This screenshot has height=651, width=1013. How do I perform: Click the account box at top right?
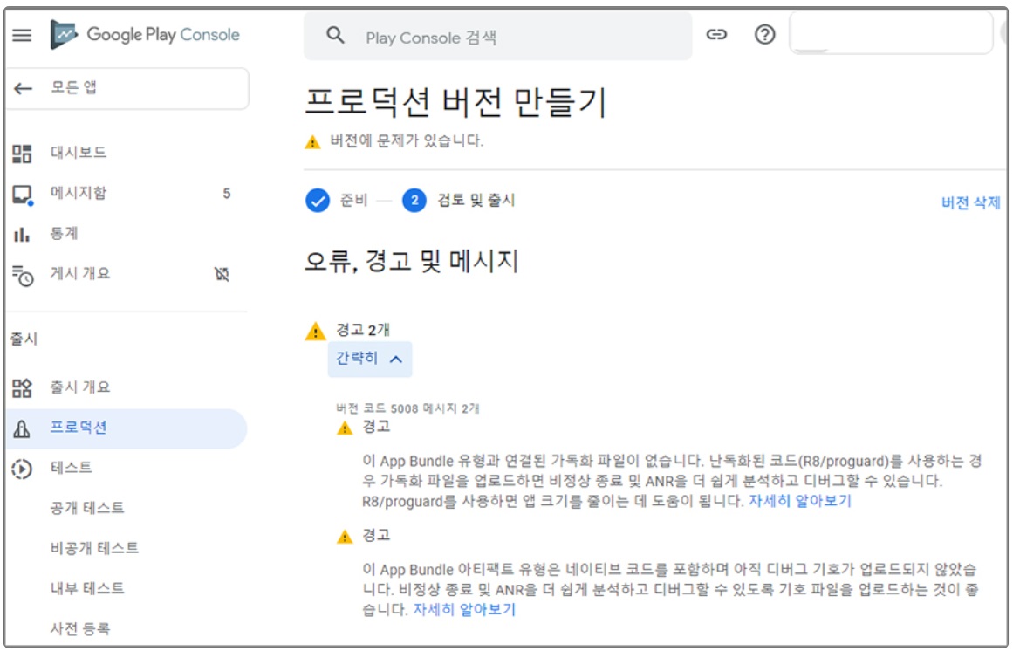(x=891, y=33)
